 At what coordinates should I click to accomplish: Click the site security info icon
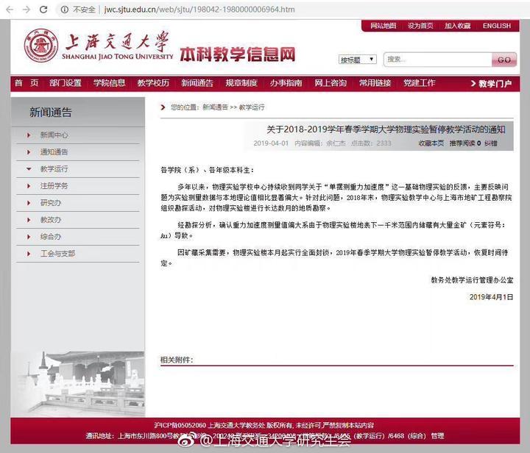point(64,10)
